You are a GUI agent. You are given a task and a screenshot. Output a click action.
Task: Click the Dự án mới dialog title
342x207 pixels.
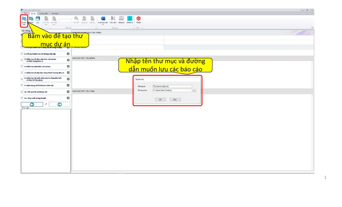[x=139, y=79]
